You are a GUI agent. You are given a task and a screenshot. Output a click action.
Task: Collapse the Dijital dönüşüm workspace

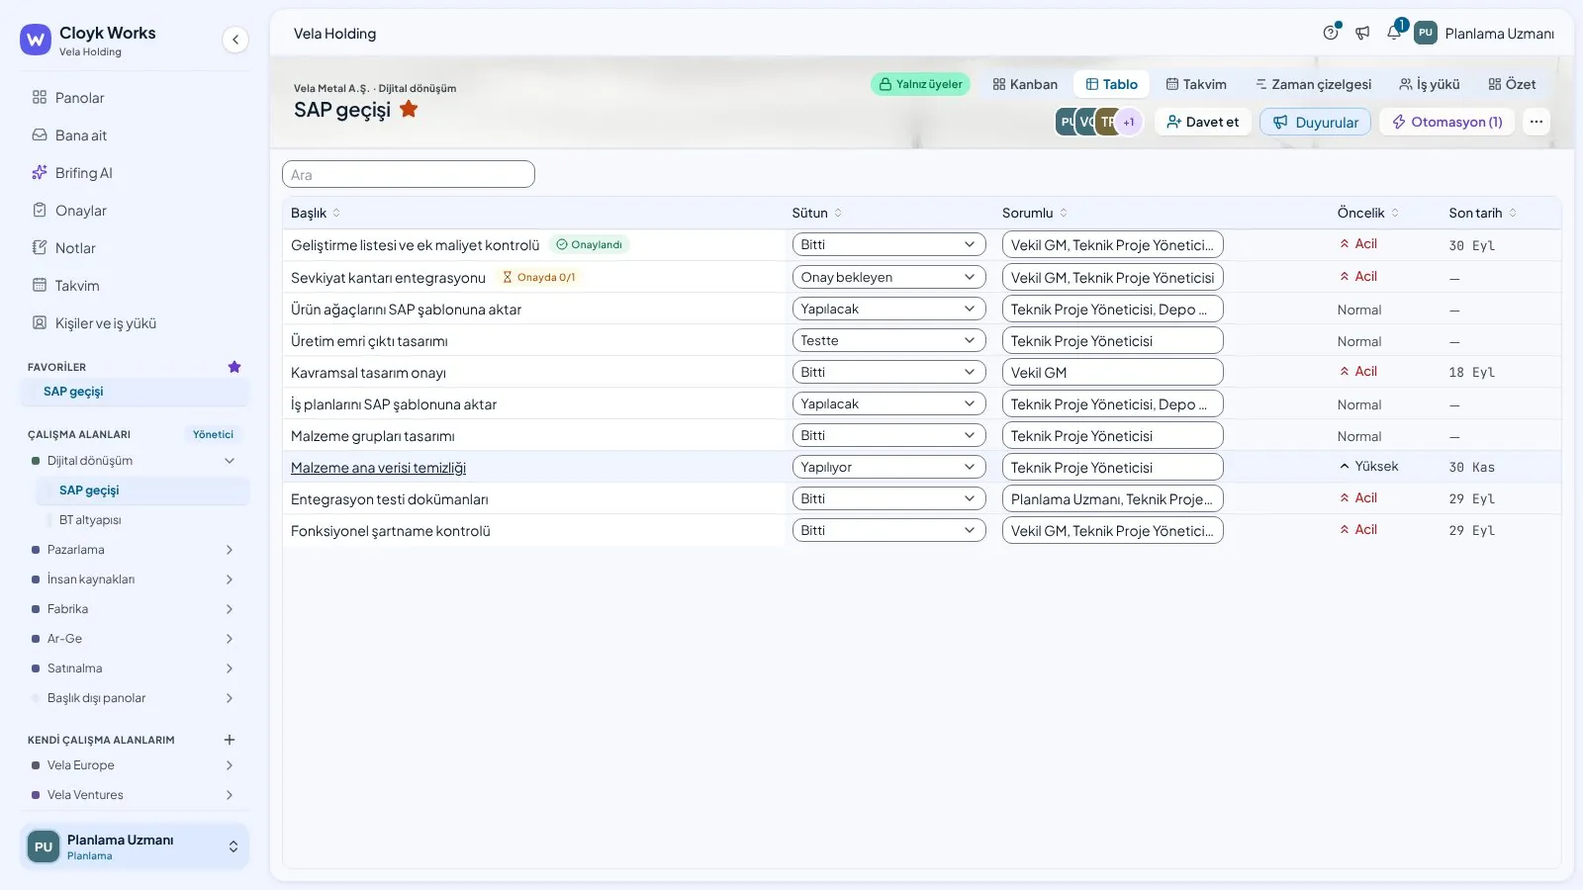230,461
